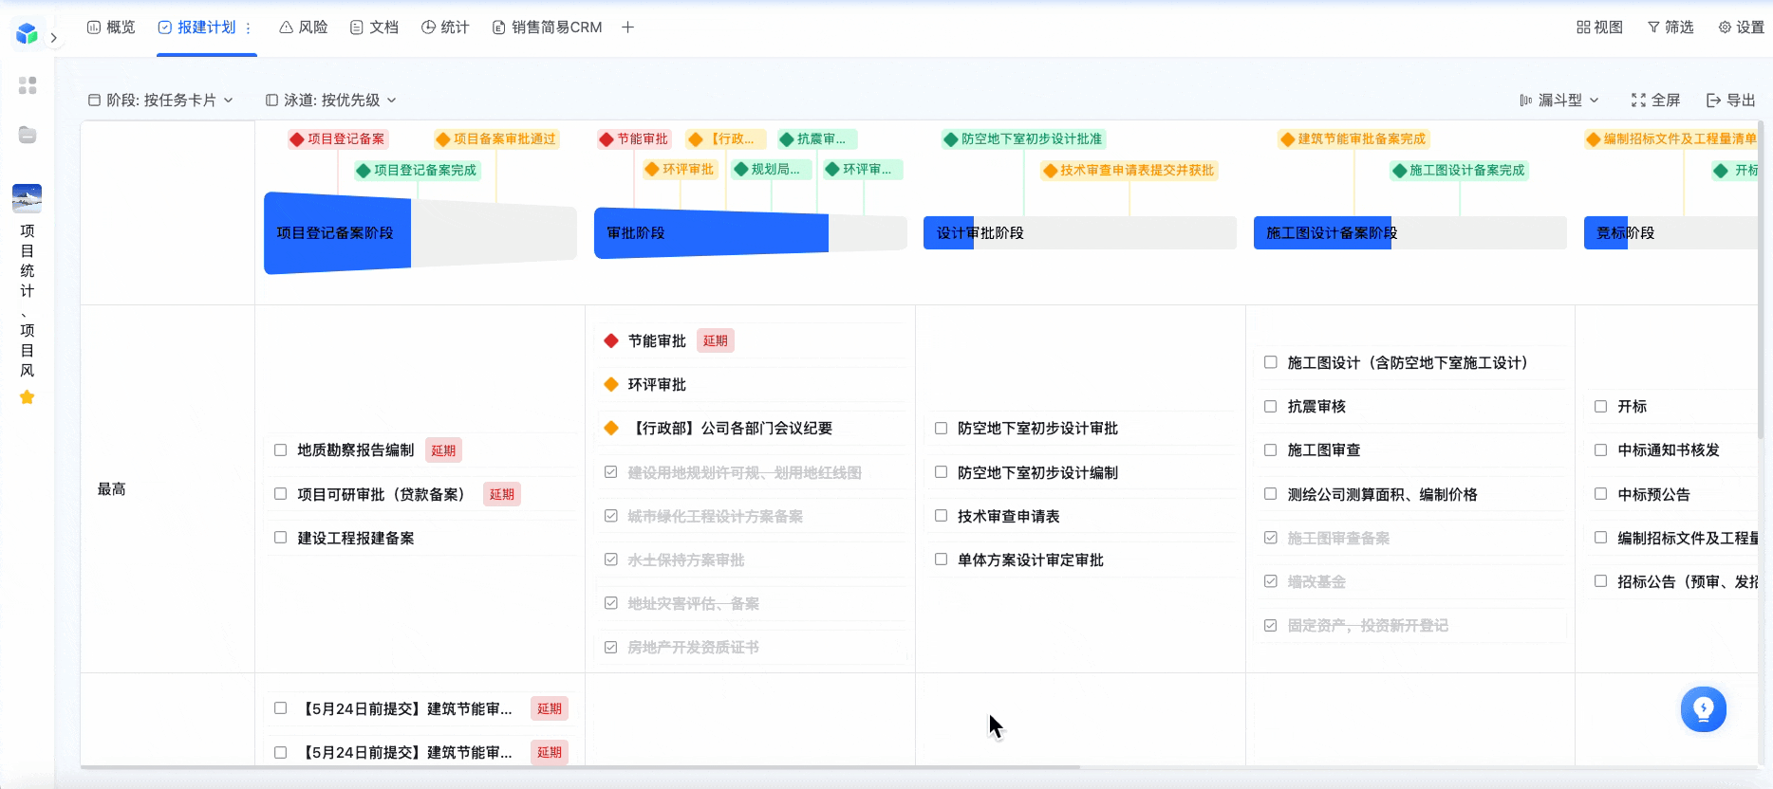
Task: Click 延期 tag on 地质勘察报告编制
Action: click(x=443, y=450)
